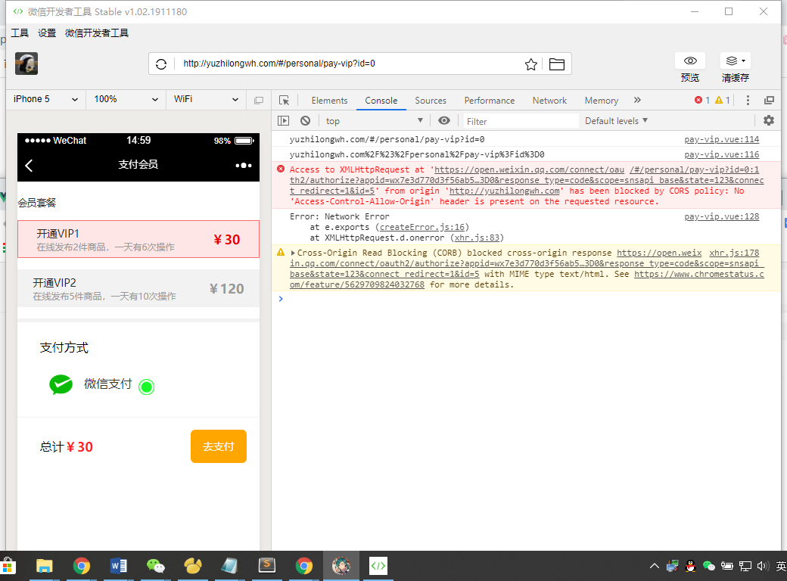Open the pay-vip.vue:128 source link
The width and height of the screenshot is (787, 581).
(721, 217)
